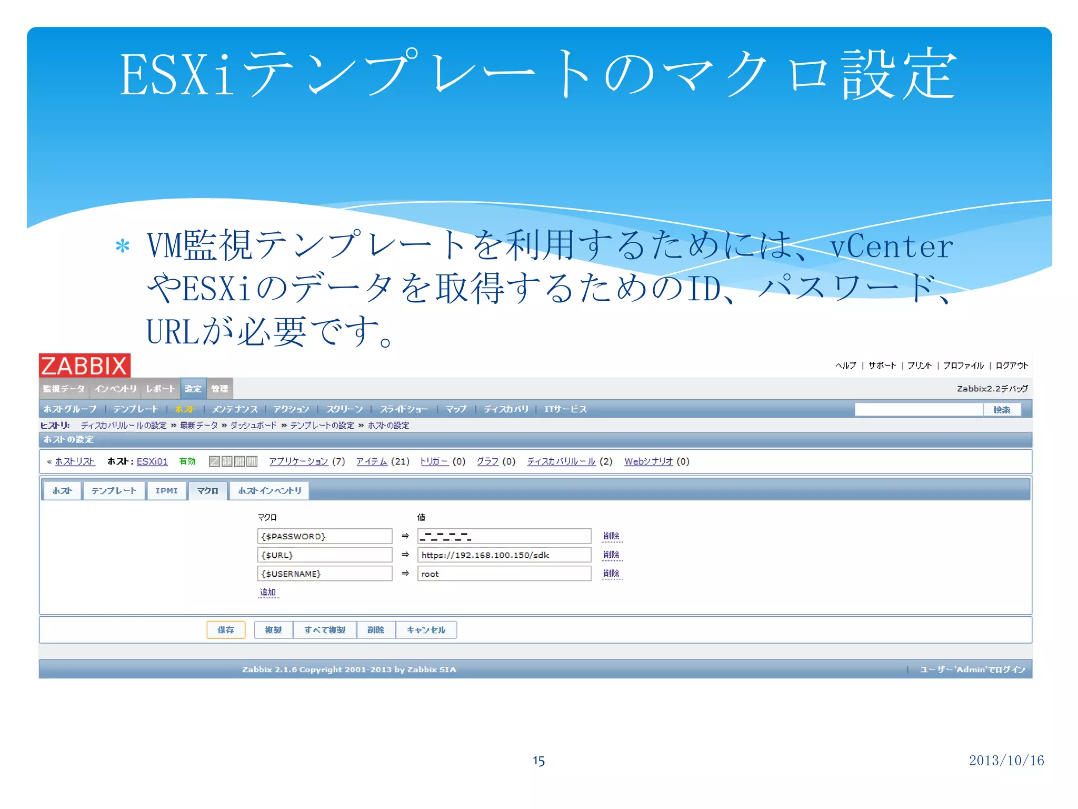Edit the {$PASSWORD} macro name field
The width and height of the screenshot is (1078, 809).
tap(325, 536)
